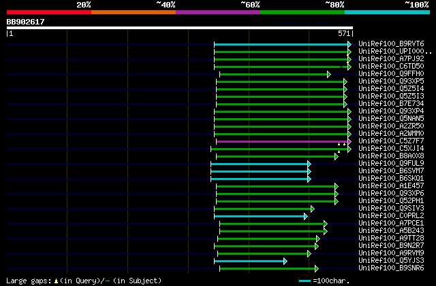Select the UniRef100_A2ZR50 label

tap(391, 126)
